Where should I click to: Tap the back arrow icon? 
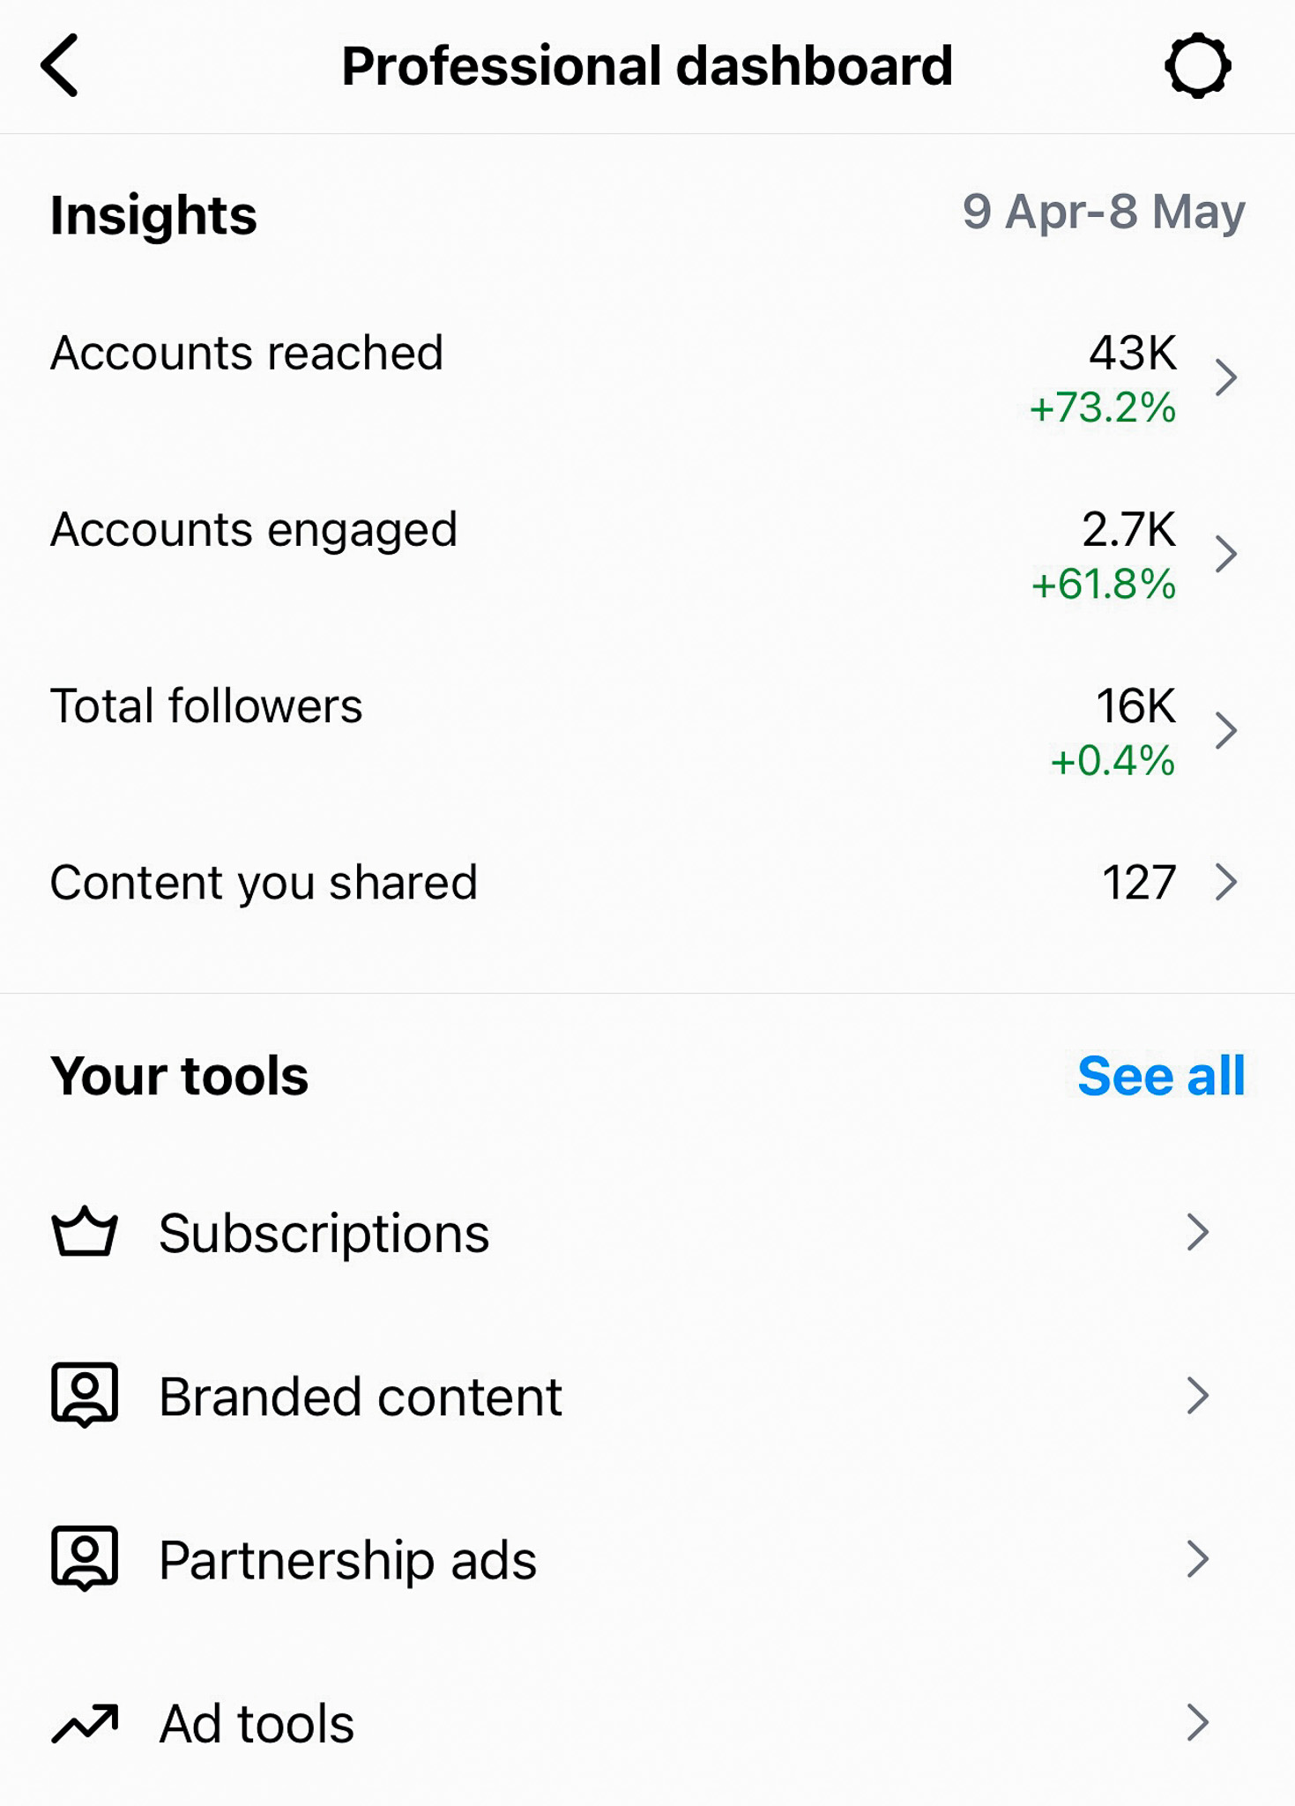click(x=59, y=65)
